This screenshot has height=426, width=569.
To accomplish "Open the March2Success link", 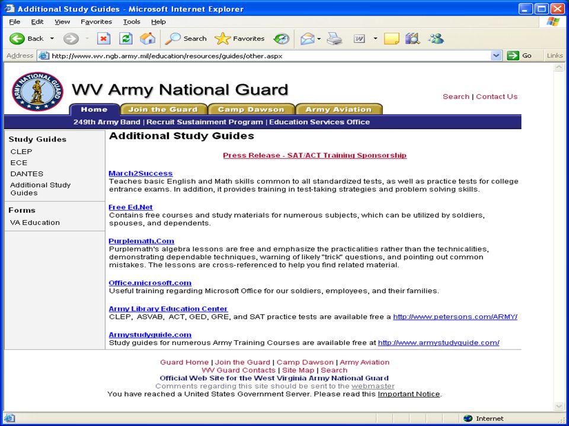I will 140,173.
